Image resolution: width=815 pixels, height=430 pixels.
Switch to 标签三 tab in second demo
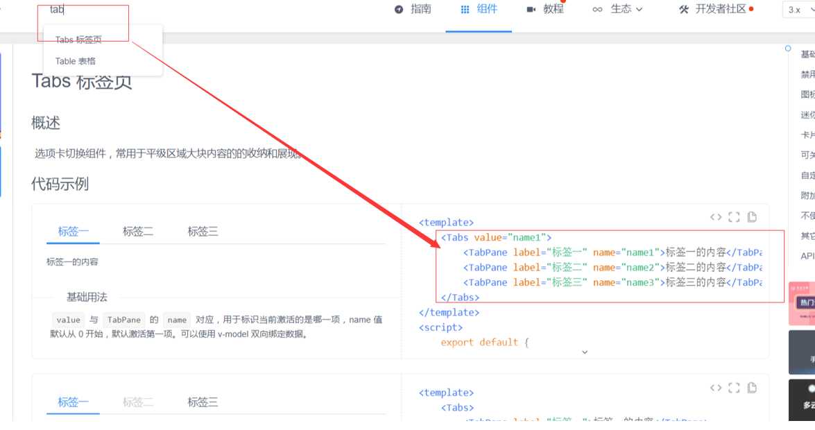[x=203, y=402]
